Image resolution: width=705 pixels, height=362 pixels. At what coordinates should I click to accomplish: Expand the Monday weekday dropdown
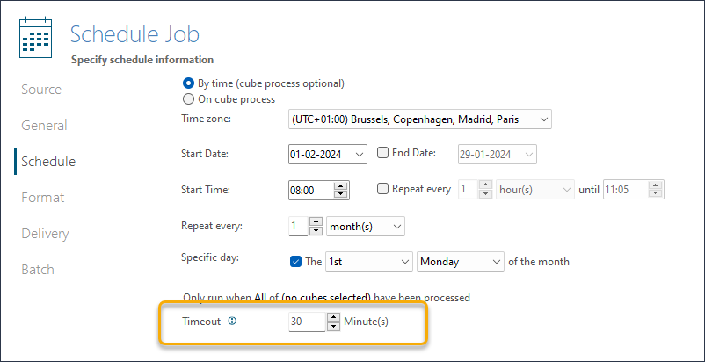[x=461, y=261]
